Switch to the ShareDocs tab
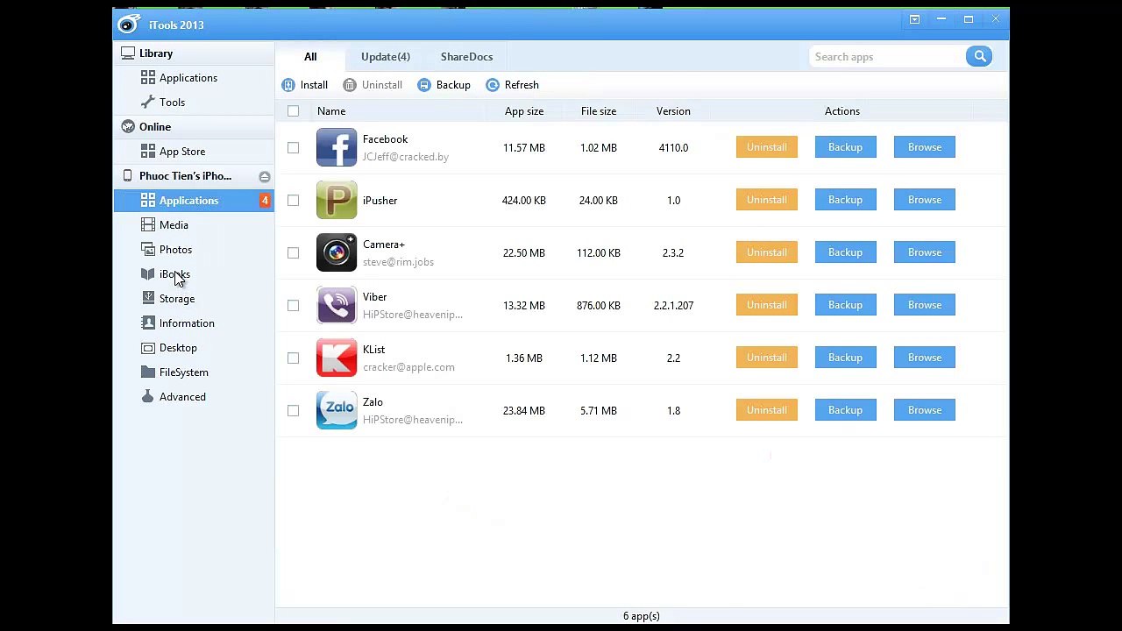 pyautogui.click(x=466, y=57)
